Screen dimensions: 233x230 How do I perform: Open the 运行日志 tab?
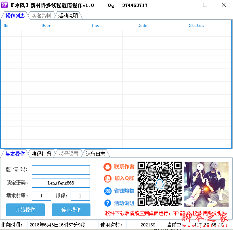pyautogui.click(x=95, y=154)
